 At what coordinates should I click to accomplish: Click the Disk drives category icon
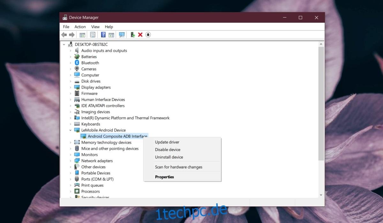[x=77, y=81]
